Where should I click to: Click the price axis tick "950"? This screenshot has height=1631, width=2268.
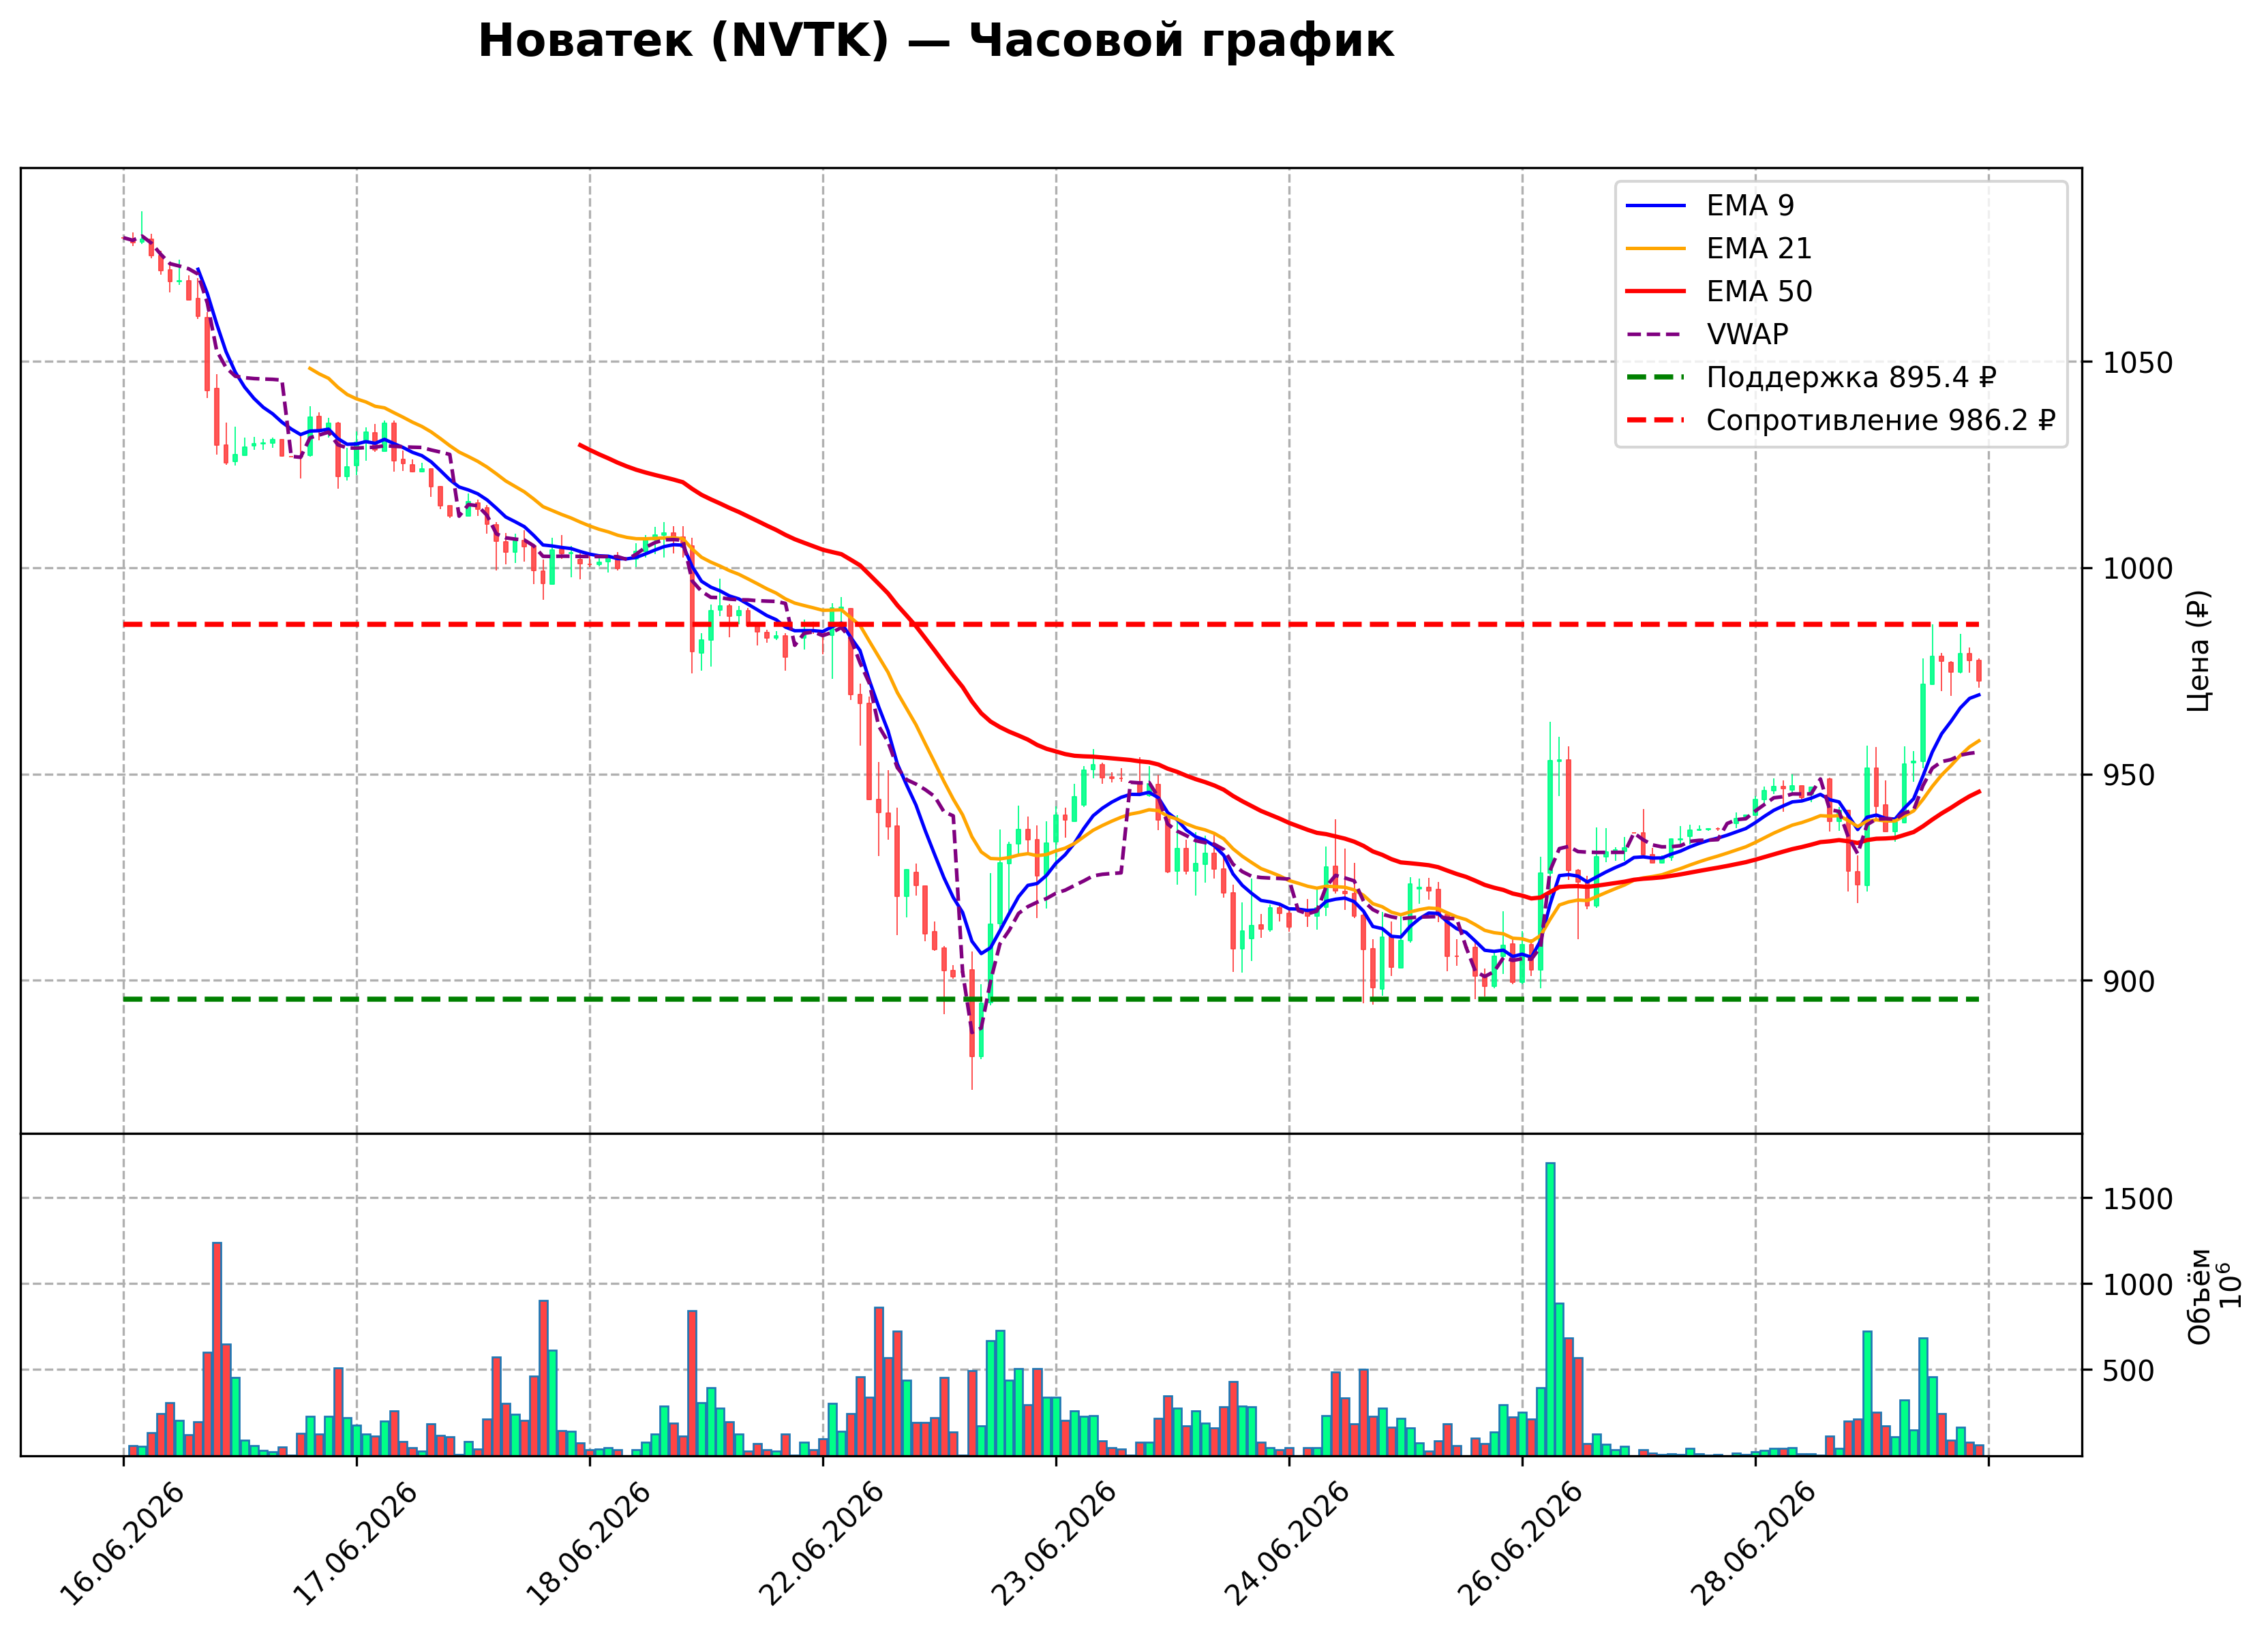(x=2128, y=775)
